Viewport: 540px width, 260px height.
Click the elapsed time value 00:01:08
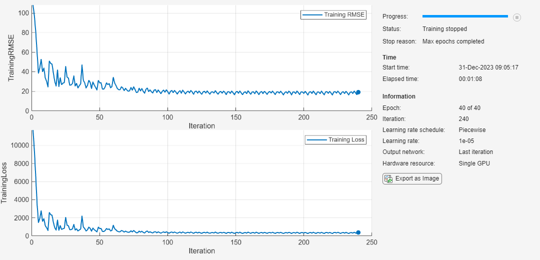click(470, 79)
